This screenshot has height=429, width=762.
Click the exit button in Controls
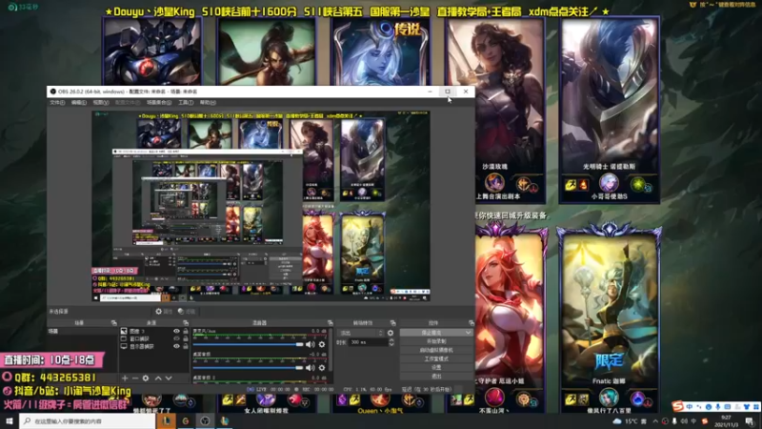436,377
